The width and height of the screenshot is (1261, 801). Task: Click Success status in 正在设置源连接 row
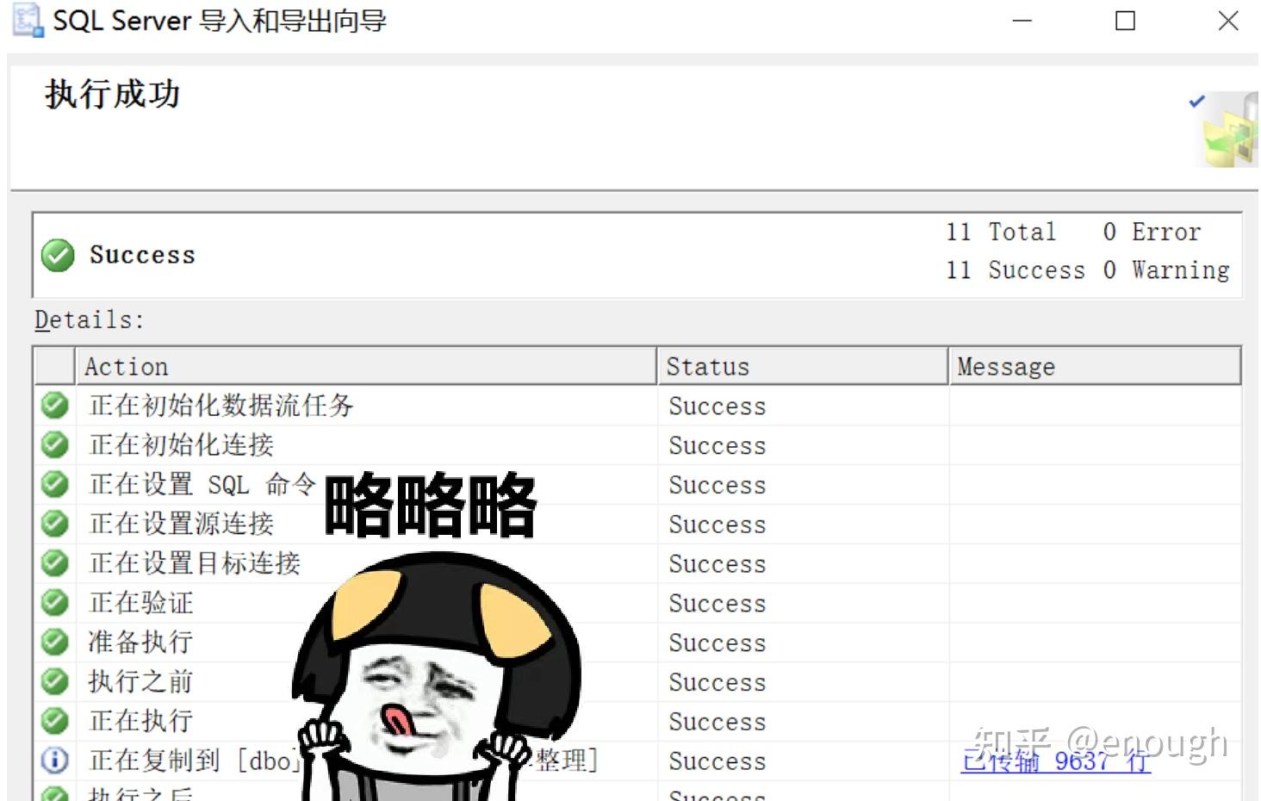717,525
